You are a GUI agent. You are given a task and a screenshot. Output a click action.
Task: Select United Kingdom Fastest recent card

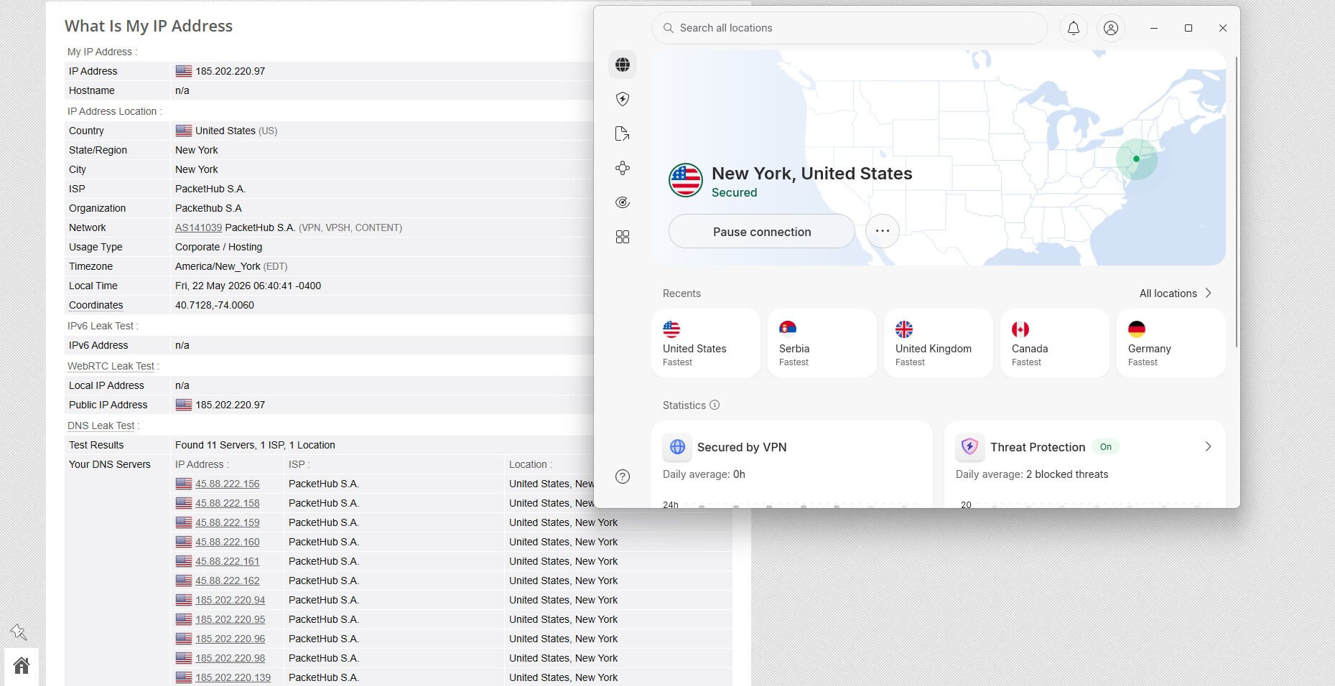click(x=939, y=343)
